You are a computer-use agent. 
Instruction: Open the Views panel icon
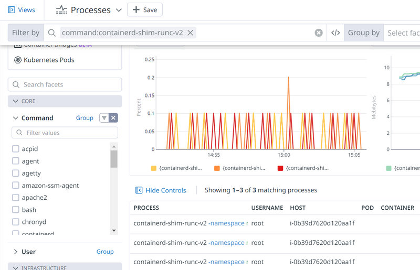(x=11, y=10)
